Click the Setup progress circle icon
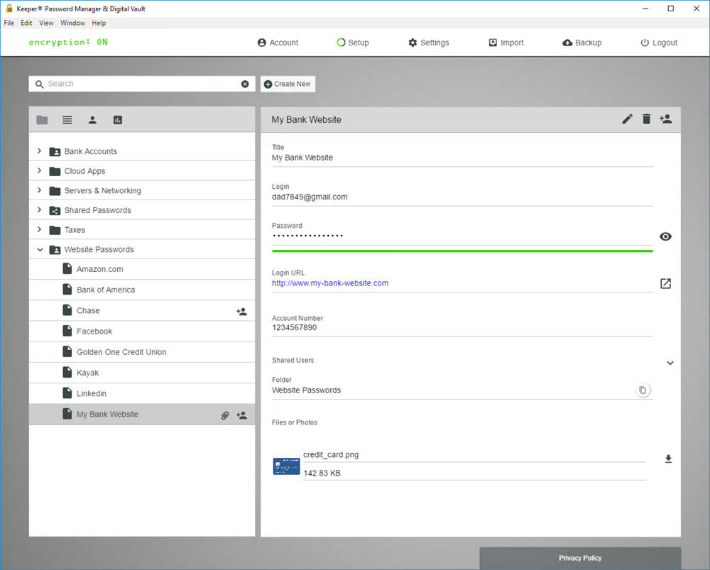710x570 pixels. click(341, 43)
